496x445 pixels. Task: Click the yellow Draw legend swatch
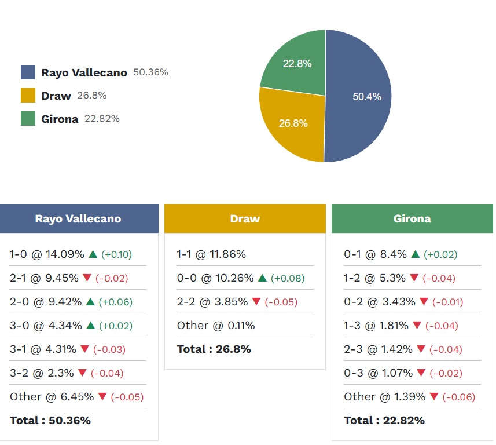(28, 96)
